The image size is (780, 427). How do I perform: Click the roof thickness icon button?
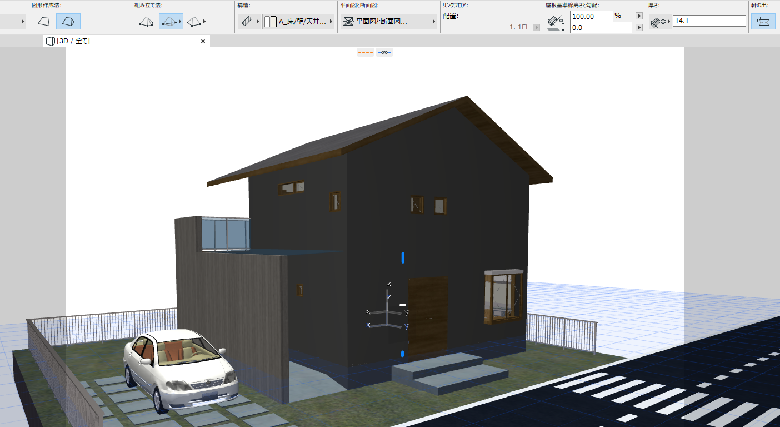click(x=660, y=22)
